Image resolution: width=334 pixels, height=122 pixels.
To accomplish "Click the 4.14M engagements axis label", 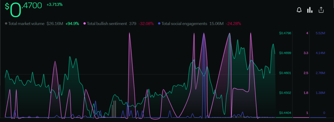I will [x=320, y=53].
